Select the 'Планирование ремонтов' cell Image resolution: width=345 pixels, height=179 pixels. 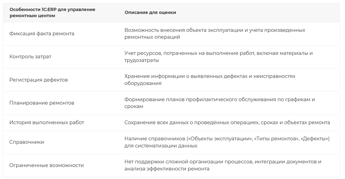[x=42, y=103]
